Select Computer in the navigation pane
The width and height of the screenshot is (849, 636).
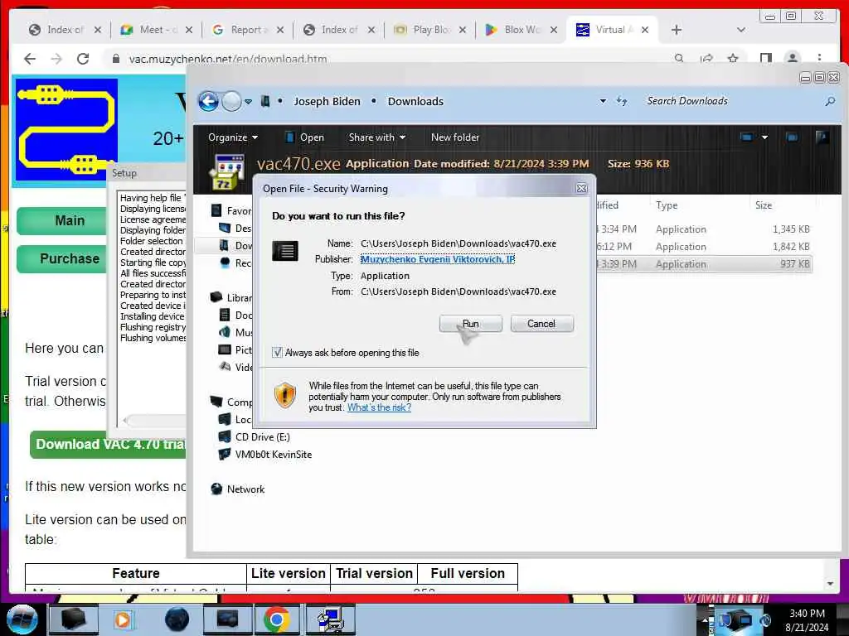[x=232, y=402]
